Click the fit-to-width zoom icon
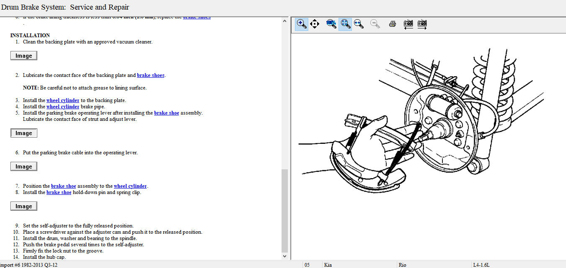Image resolution: width=566 pixels, height=268 pixels. point(359,24)
